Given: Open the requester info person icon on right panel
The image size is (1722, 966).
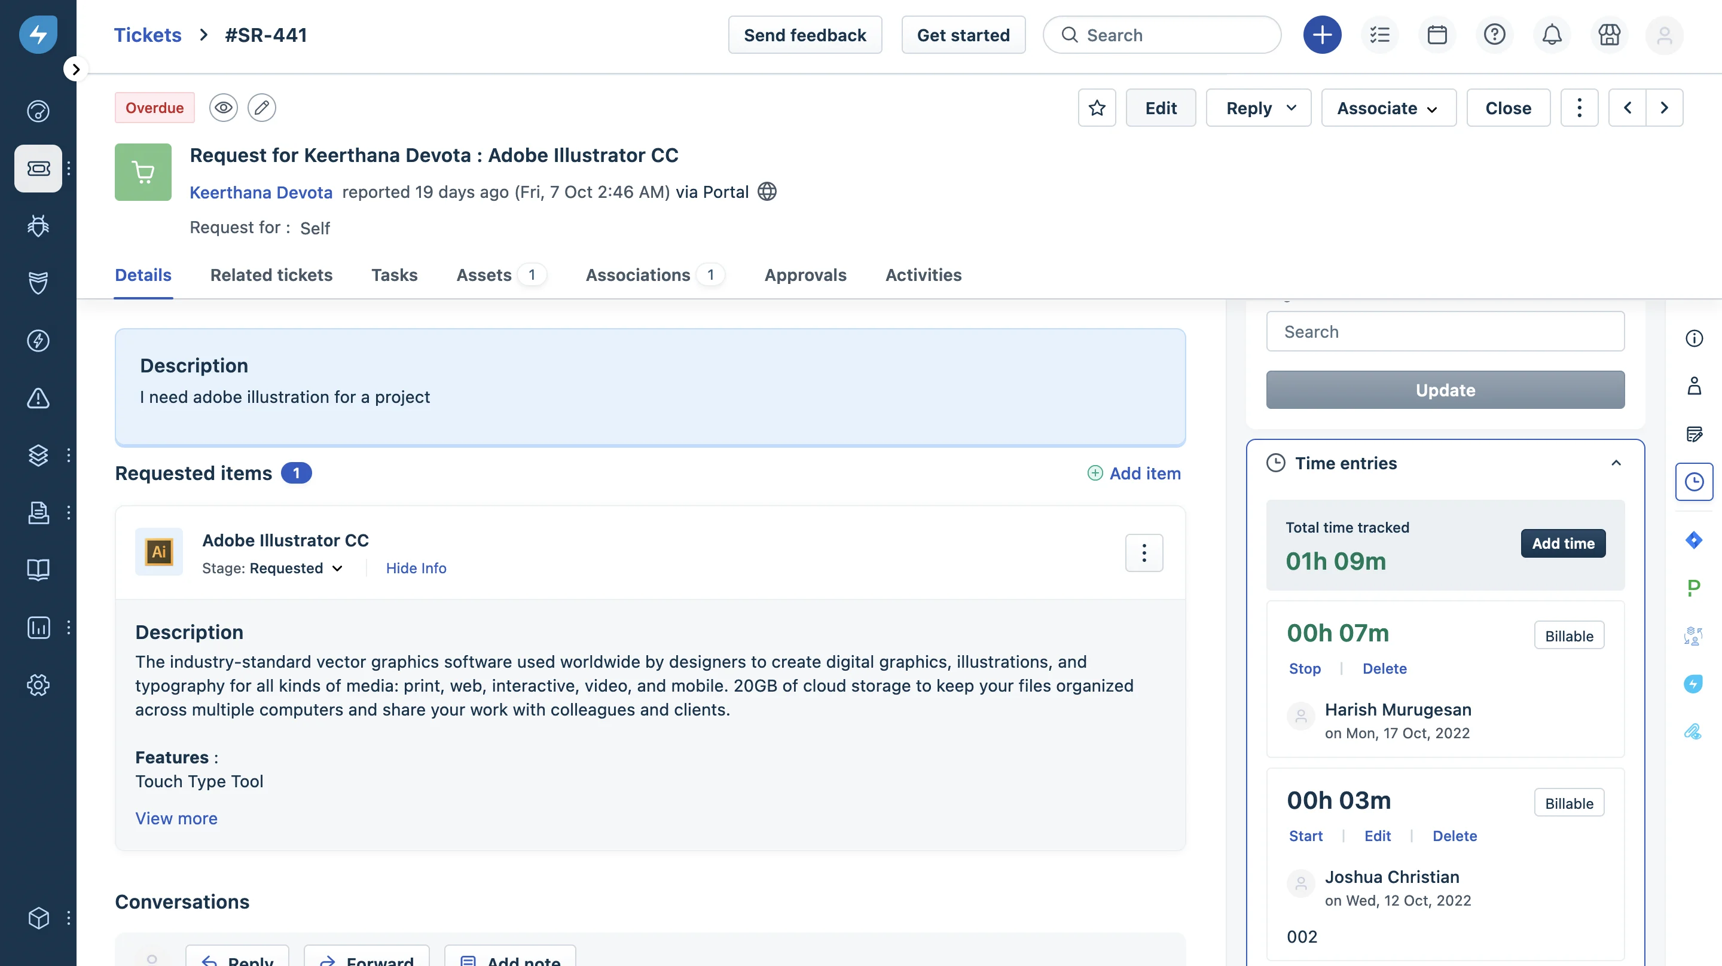Looking at the screenshot, I should [1694, 386].
